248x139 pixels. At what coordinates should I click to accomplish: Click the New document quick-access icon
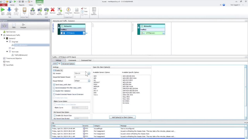[x=4, y=2]
